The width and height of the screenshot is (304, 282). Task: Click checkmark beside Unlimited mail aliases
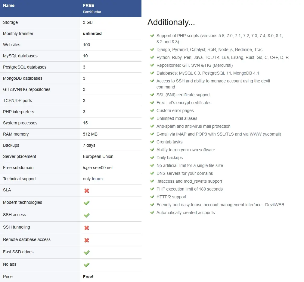[152, 118]
